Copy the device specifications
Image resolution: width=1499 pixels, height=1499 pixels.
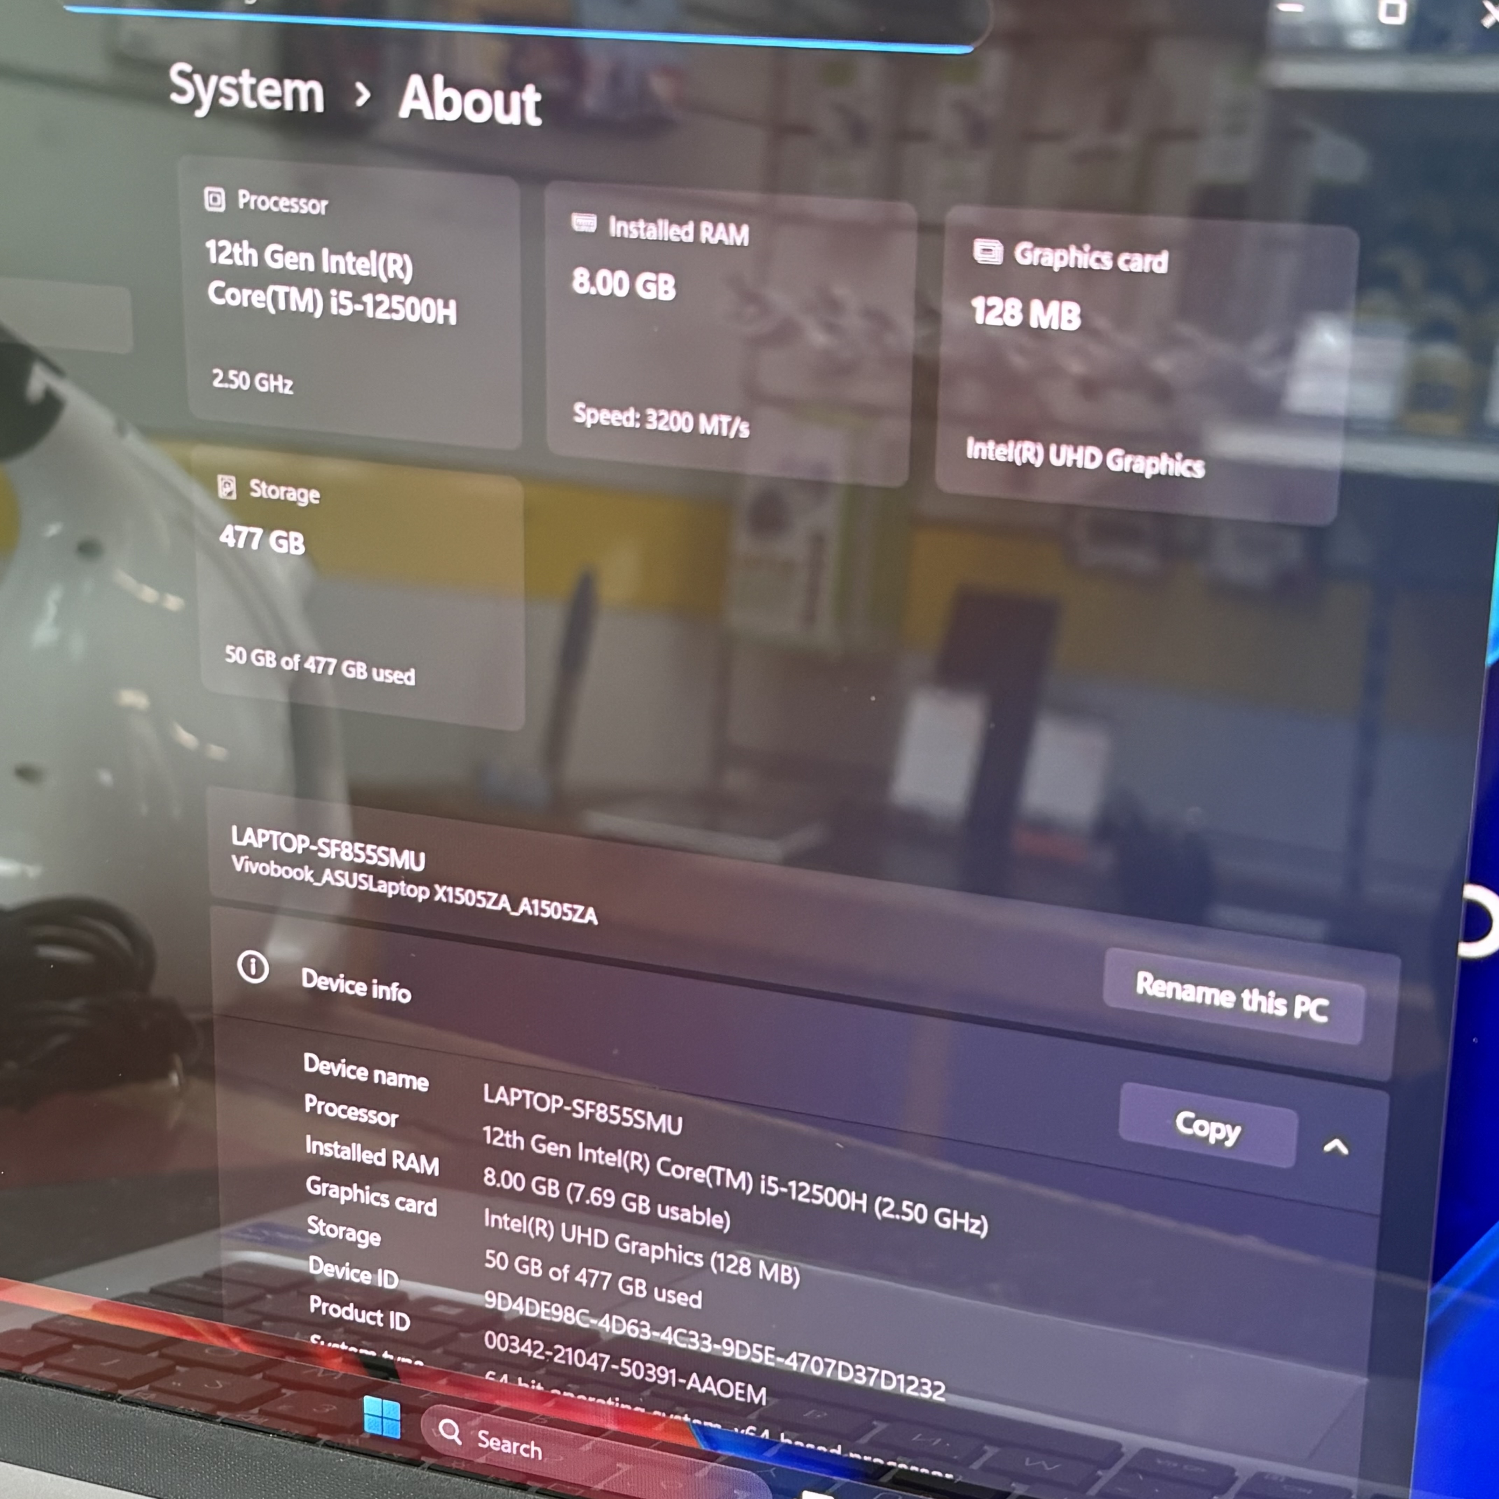(1208, 1125)
